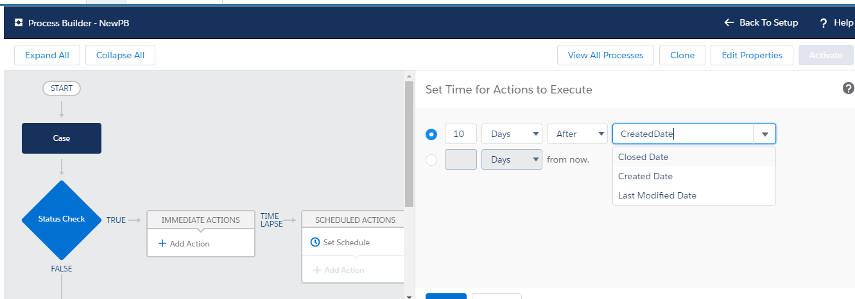
Task: Click the plus icon in Immediate Actions
Action: 162,243
